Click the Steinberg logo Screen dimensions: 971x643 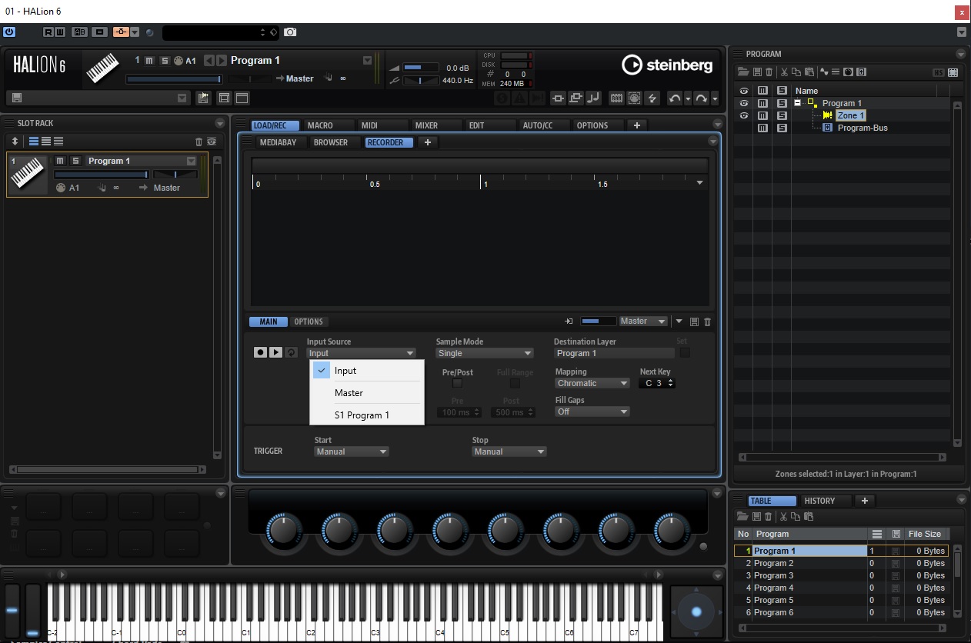coord(667,65)
